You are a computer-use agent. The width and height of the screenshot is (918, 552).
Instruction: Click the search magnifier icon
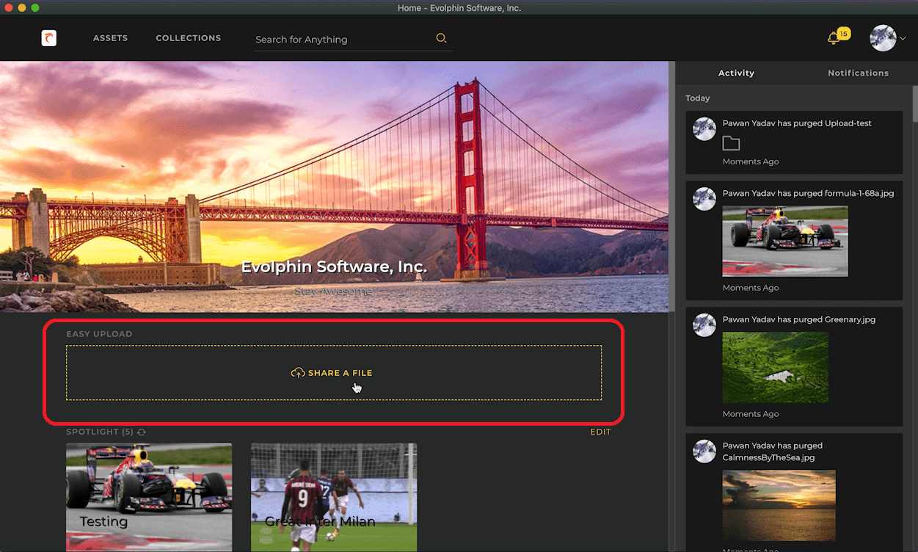pyautogui.click(x=440, y=37)
